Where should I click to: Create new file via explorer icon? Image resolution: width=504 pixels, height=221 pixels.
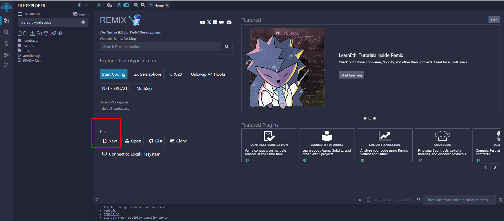coord(20,33)
